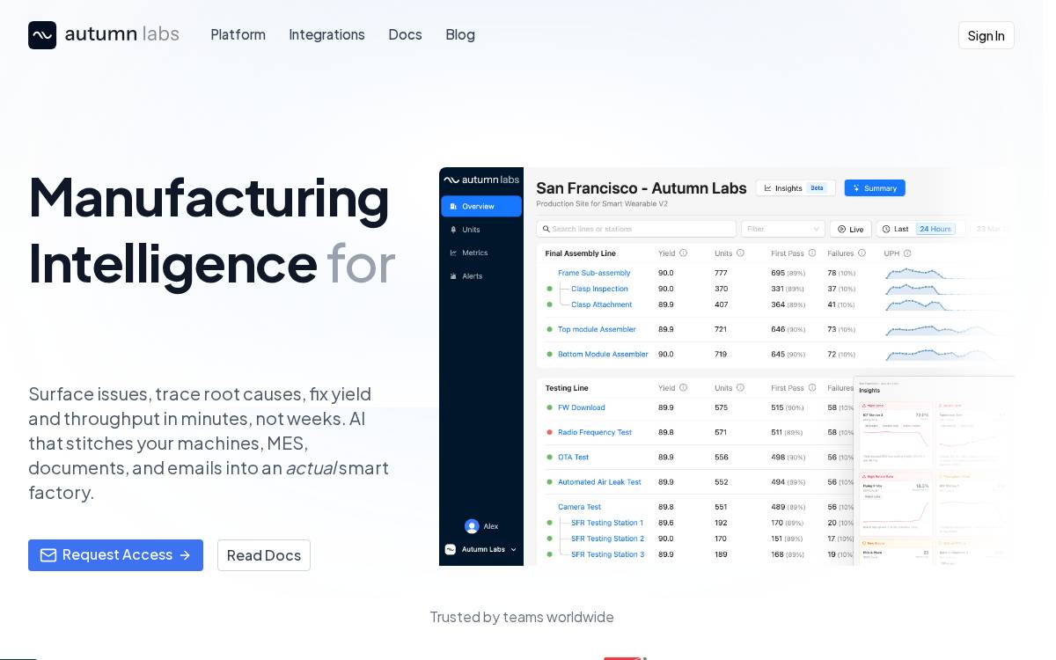The height and width of the screenshot is (660, 1056).
Task: Click the green status dot for Top module Assembler
Action: [x=549, y=330]
